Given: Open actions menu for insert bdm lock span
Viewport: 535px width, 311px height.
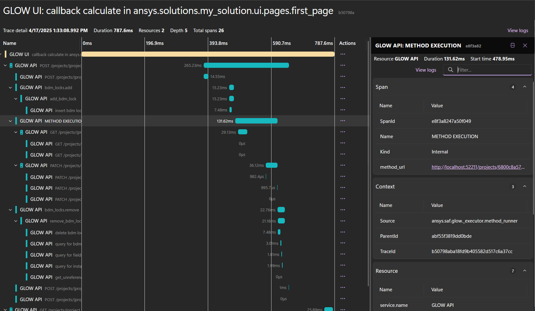Looking at the screenshot, I should (342, 110).
